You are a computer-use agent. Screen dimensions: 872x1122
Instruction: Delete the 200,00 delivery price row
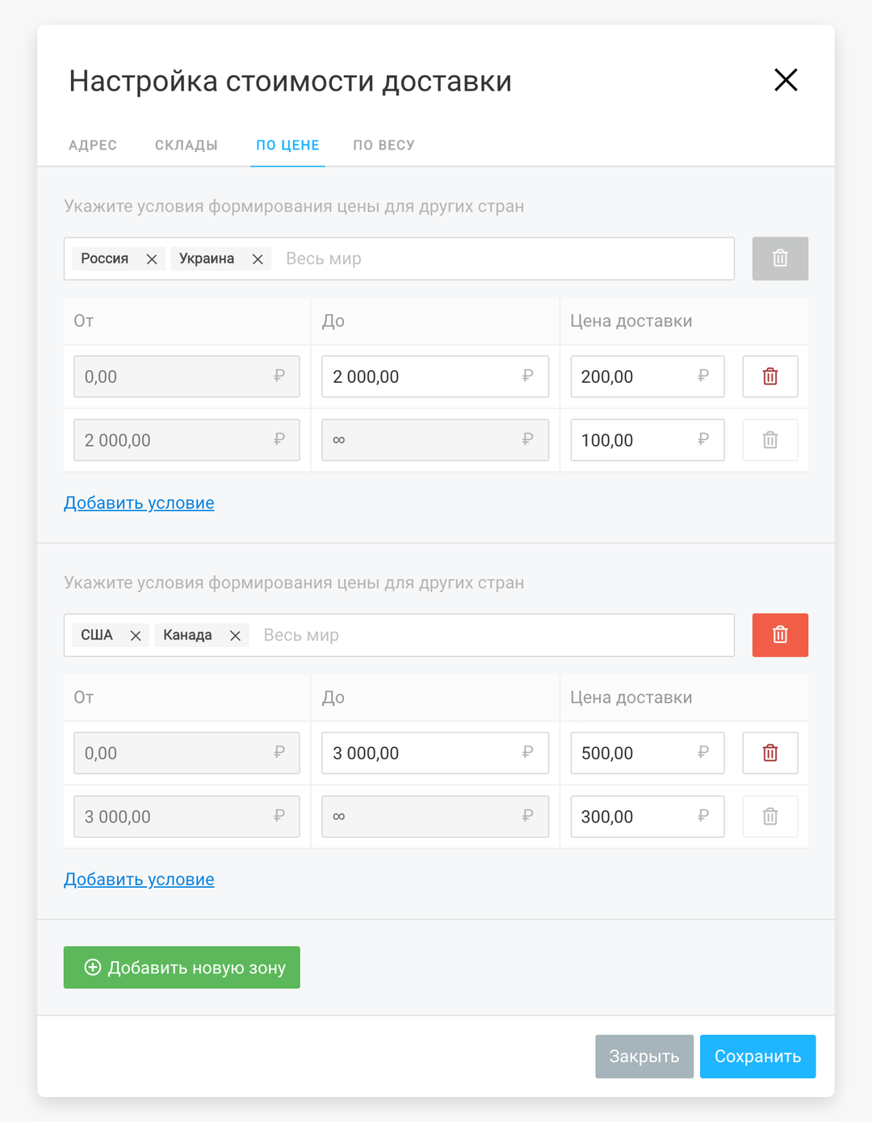[769, 376]
